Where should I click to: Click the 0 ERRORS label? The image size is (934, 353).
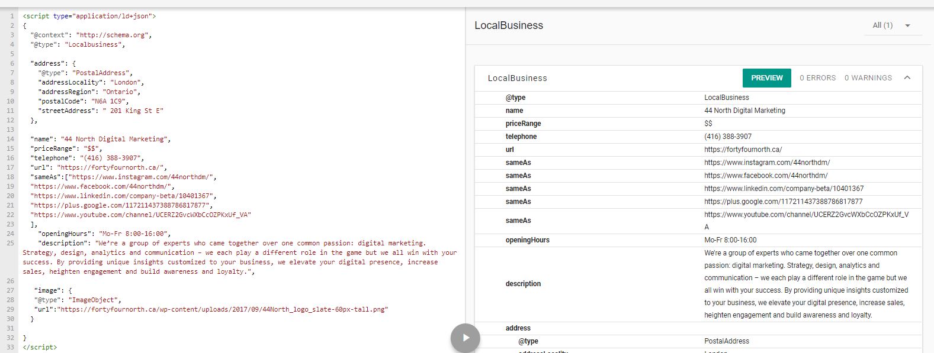818,78
